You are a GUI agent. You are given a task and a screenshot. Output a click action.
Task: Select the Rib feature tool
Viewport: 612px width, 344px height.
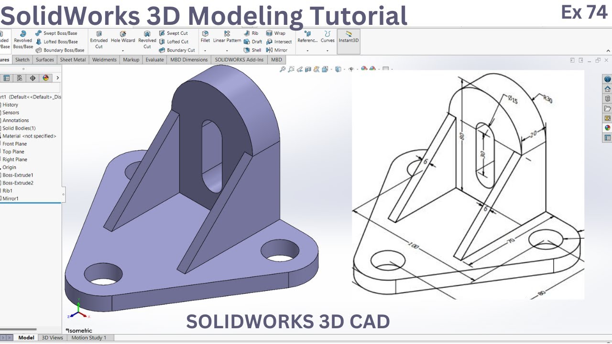(251, 33)
